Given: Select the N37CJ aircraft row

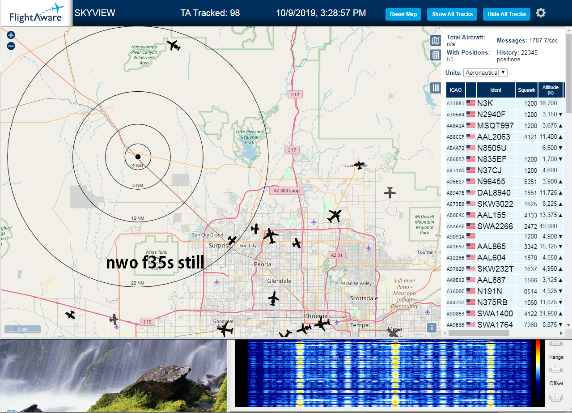Looking at the screenshot, I should (x=505, y=170).
